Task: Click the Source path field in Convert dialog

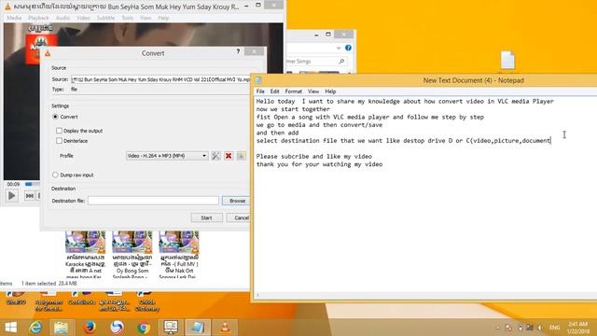Action: 160,79
